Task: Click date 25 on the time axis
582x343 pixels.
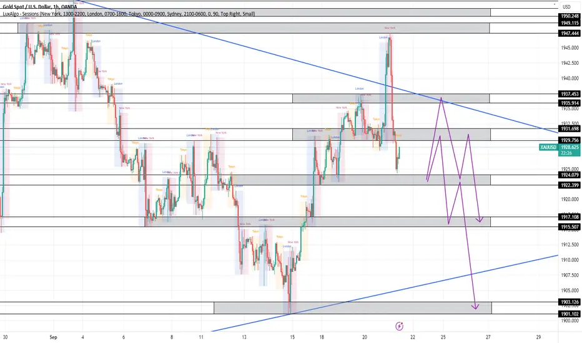Action: (x=443, y=337)
